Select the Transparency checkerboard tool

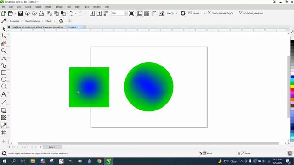coord(4,117)
